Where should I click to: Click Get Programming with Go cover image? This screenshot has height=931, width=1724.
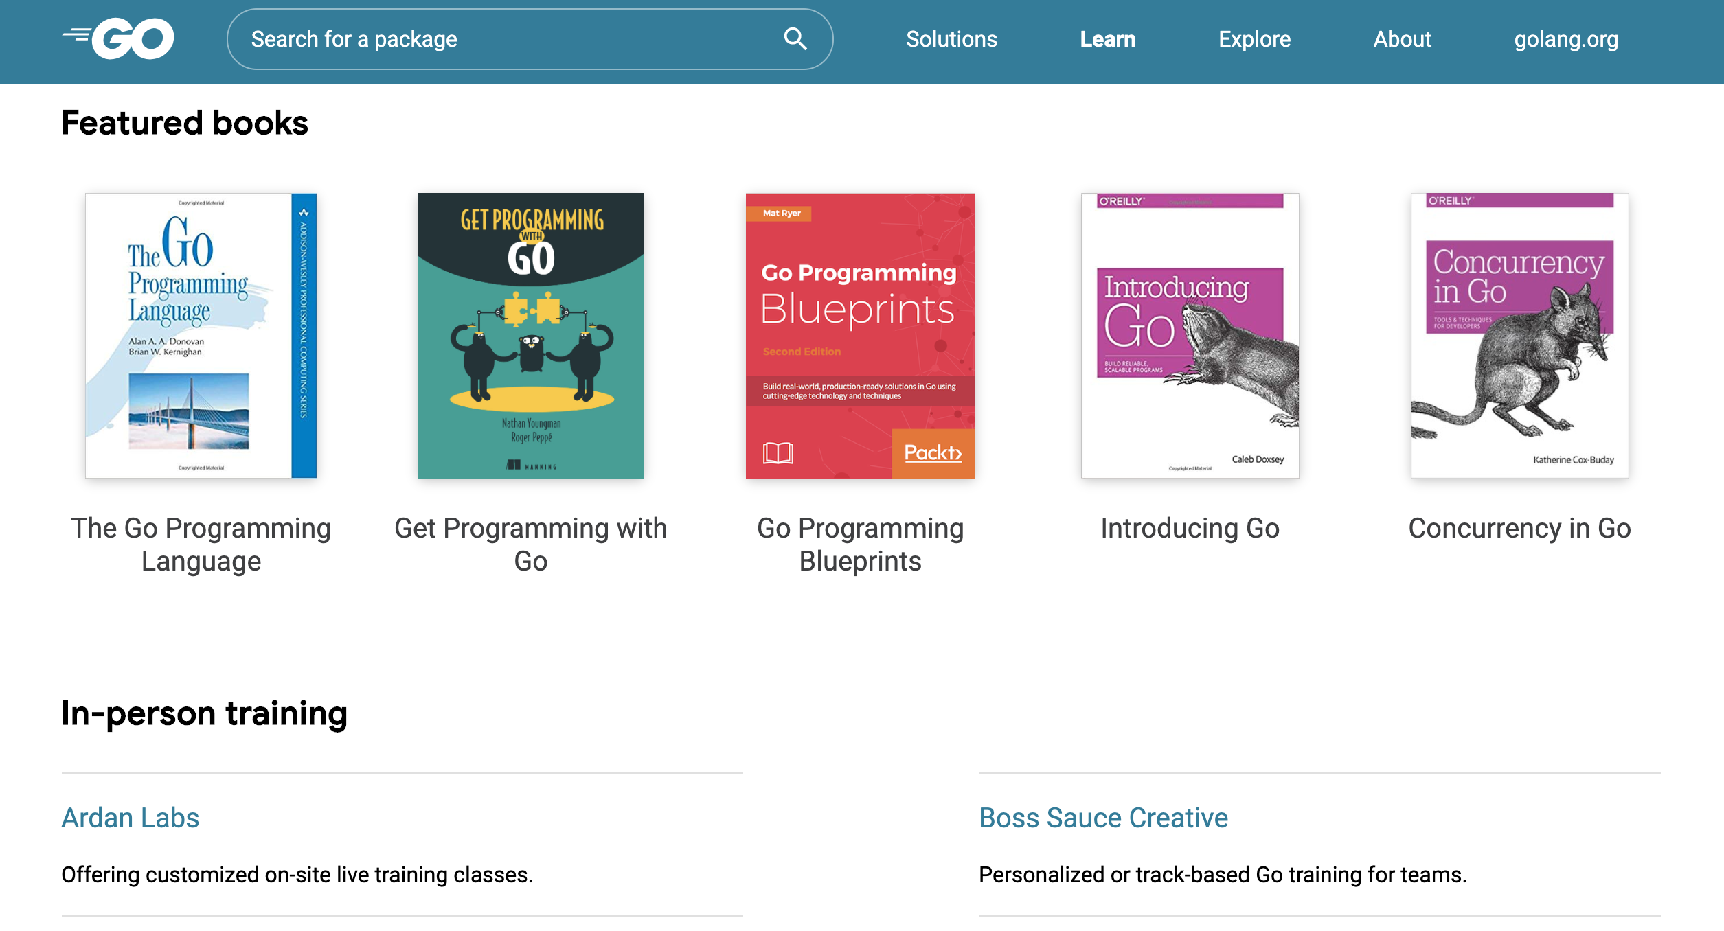pos(530,336)
